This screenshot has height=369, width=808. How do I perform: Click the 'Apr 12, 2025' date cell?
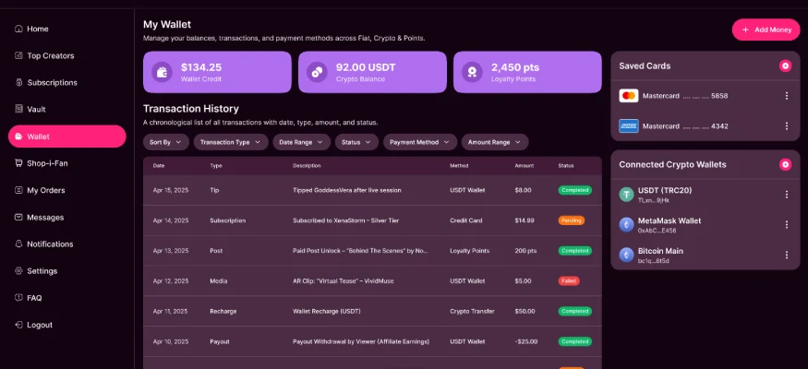point(171,281)
